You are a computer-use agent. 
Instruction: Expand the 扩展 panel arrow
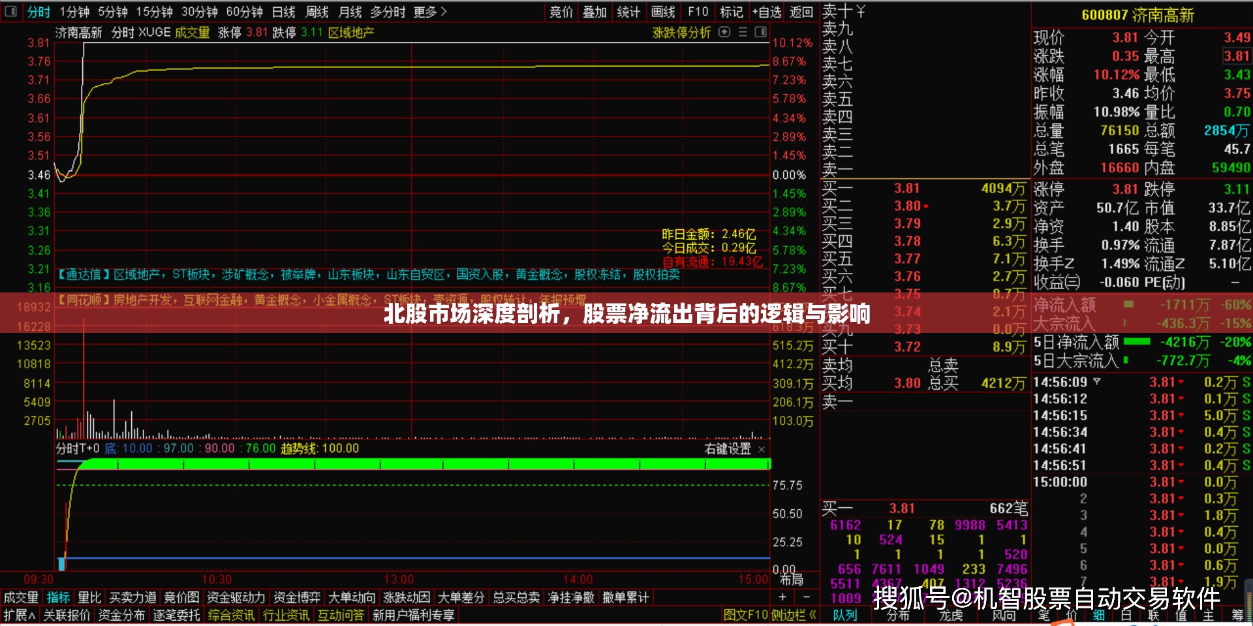point(32,615)
